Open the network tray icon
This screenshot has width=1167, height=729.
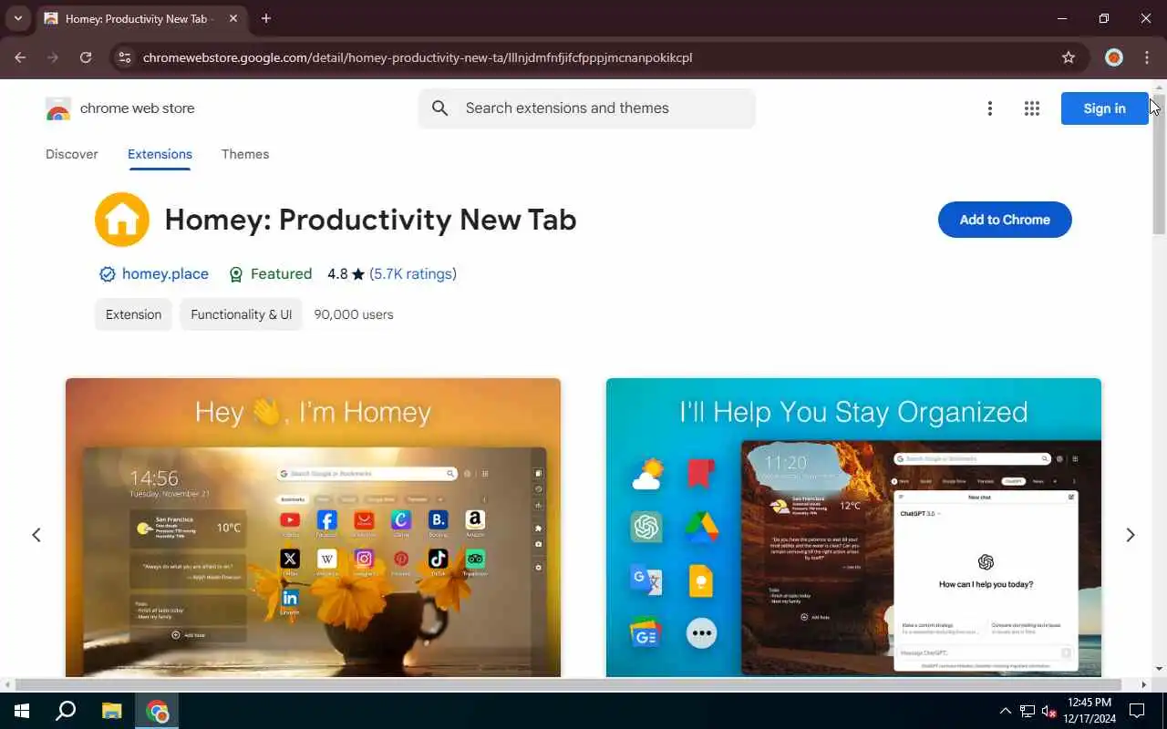pyautogui.click(x=1028, y=711)
